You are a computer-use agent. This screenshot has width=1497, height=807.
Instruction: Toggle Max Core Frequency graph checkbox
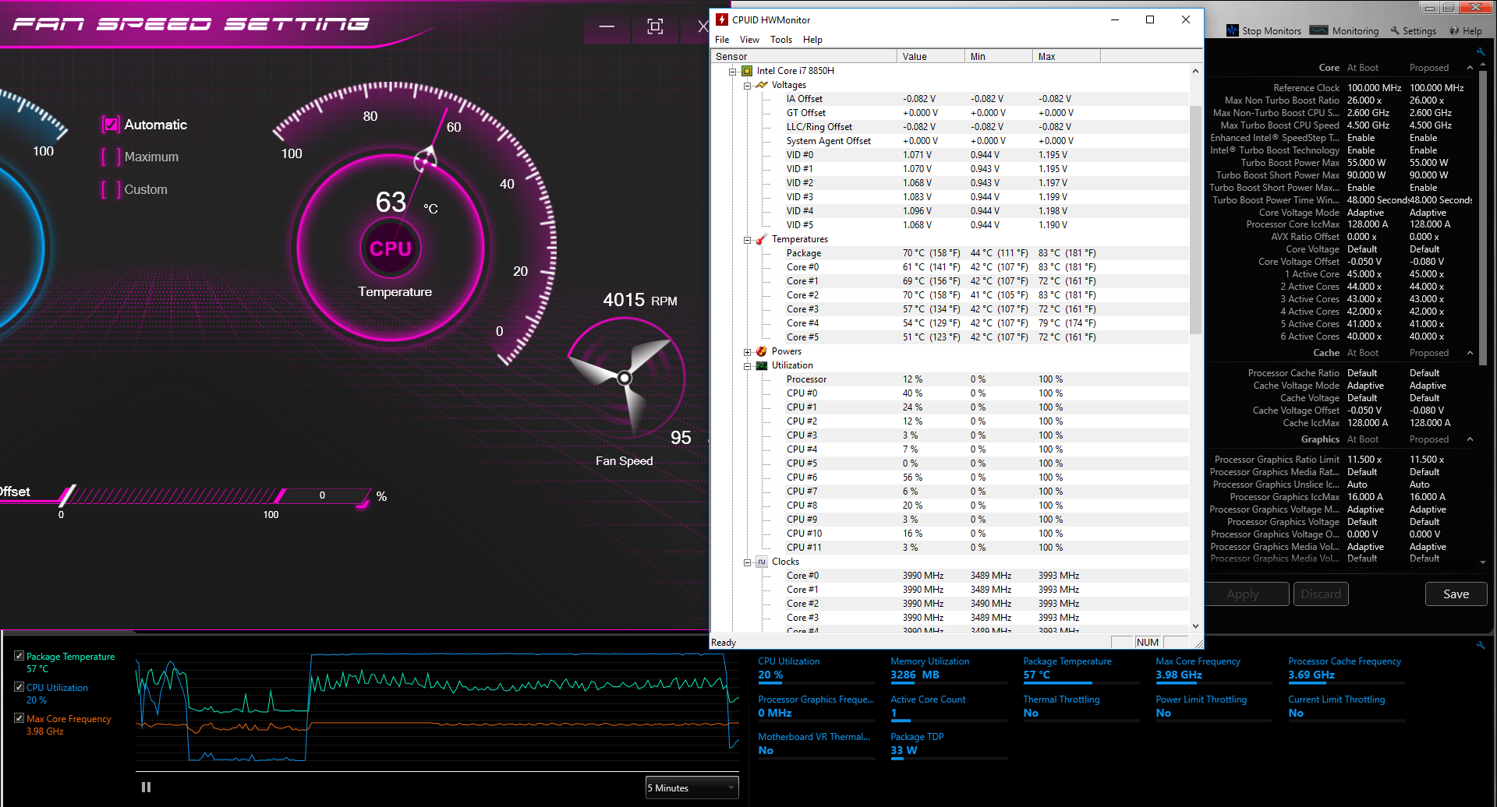click(19, 718)
